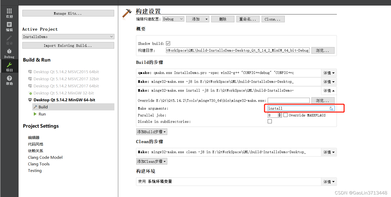Click Manage Kits...
Image resolution: width=391 pixels, height=197 pixels.
click(x=68, y=13)
